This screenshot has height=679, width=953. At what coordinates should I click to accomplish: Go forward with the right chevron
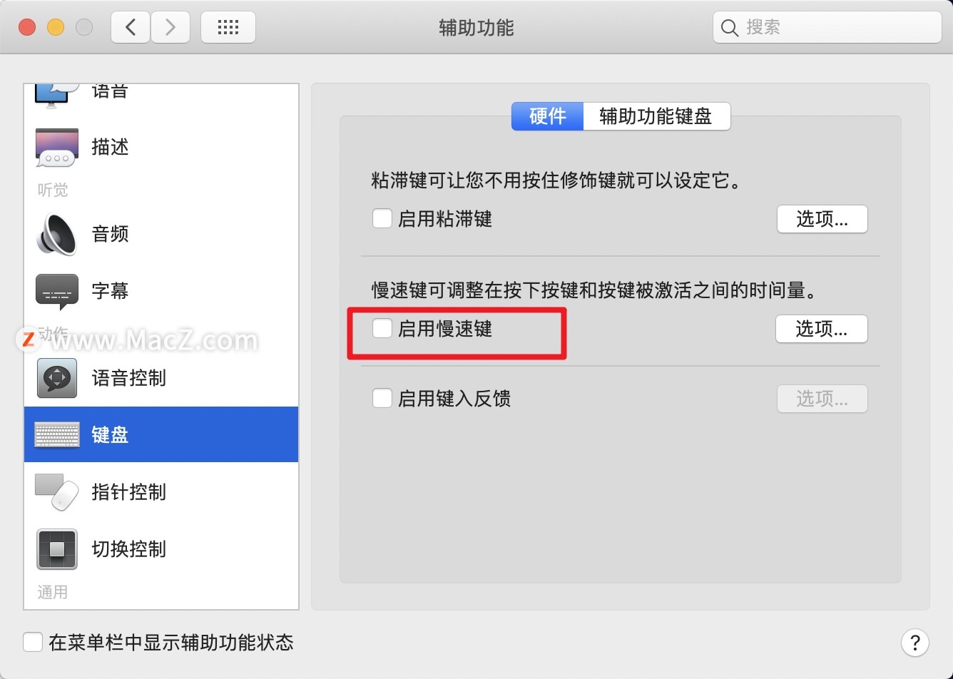170,27
